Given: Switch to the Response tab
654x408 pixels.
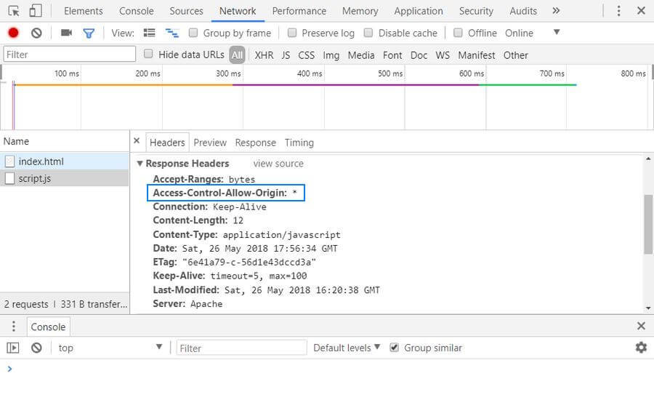Looking at the screenshot, I should pos(255,143).
